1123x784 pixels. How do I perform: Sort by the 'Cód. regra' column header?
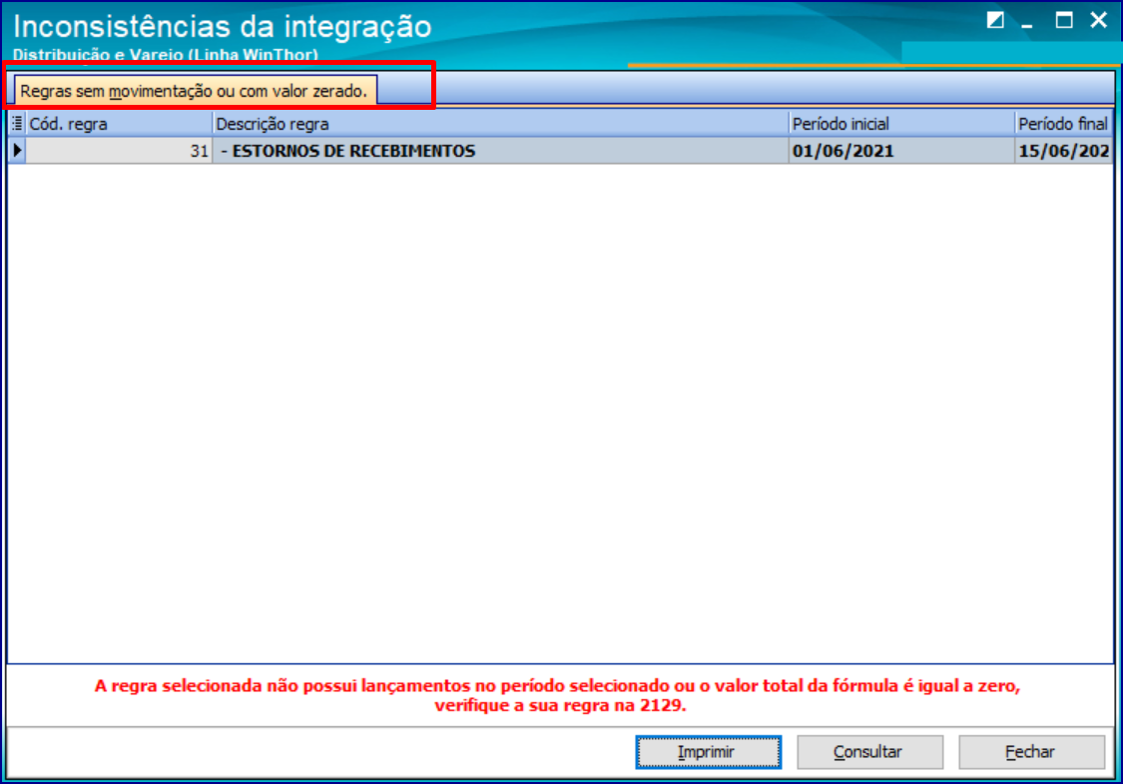point(119,123)
